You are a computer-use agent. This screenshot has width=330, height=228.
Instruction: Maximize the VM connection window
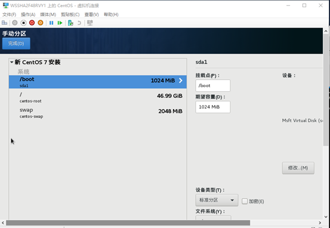click(x=304, y=5)
